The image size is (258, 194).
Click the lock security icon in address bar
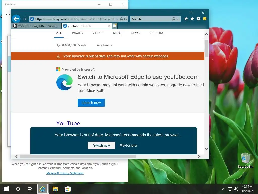click(121, 19)
